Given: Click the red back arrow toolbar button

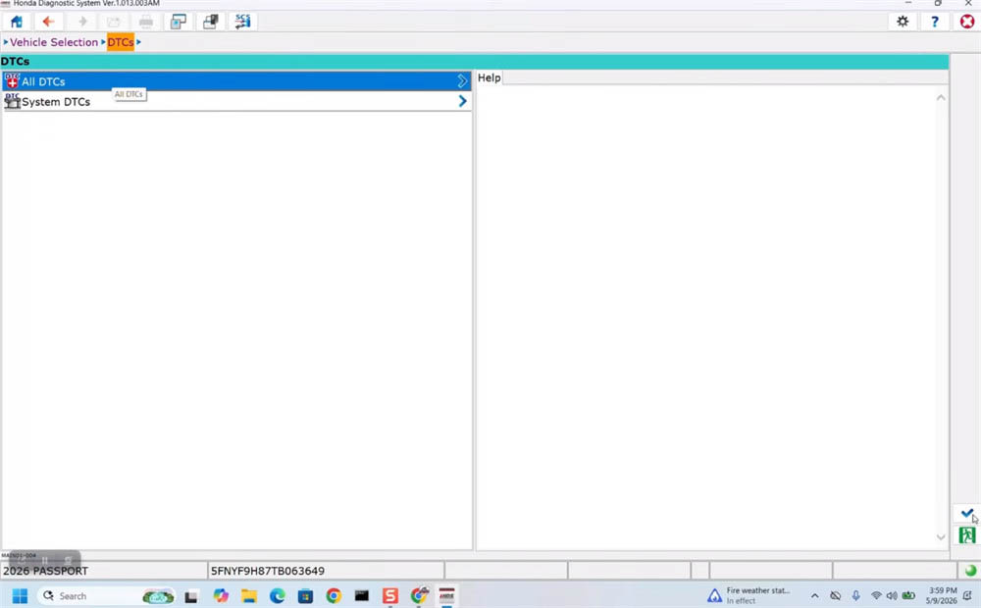Looking at the screenshot, I should (x=48, y=22).
